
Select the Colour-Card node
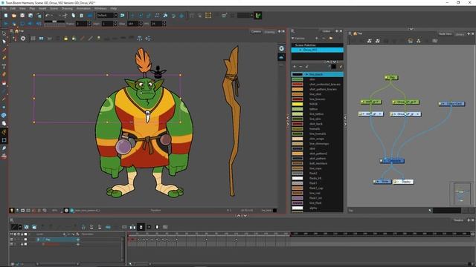point(451,104)
